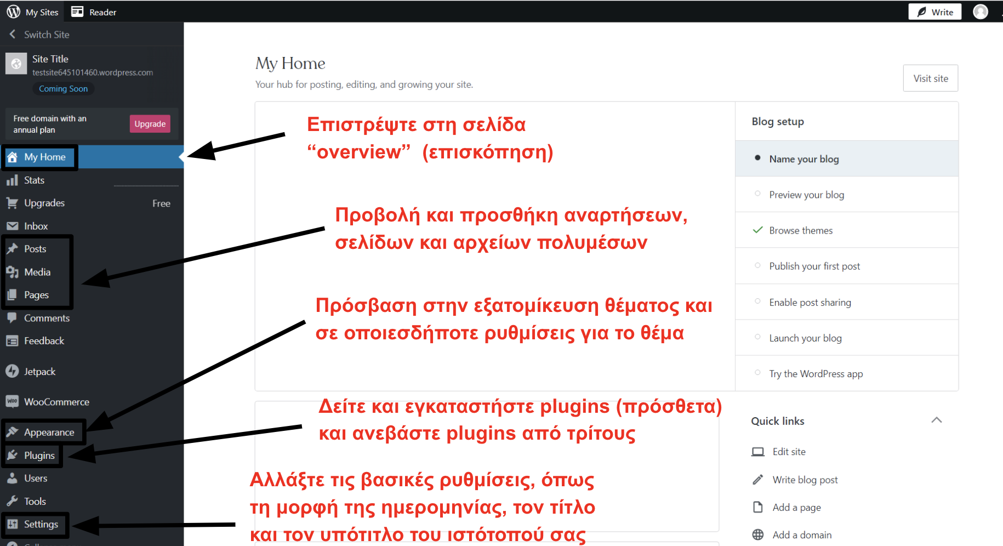Screen dimensions: 1003x546
Task: Select Enable post sharing step
Action: [x=847, y=302]
